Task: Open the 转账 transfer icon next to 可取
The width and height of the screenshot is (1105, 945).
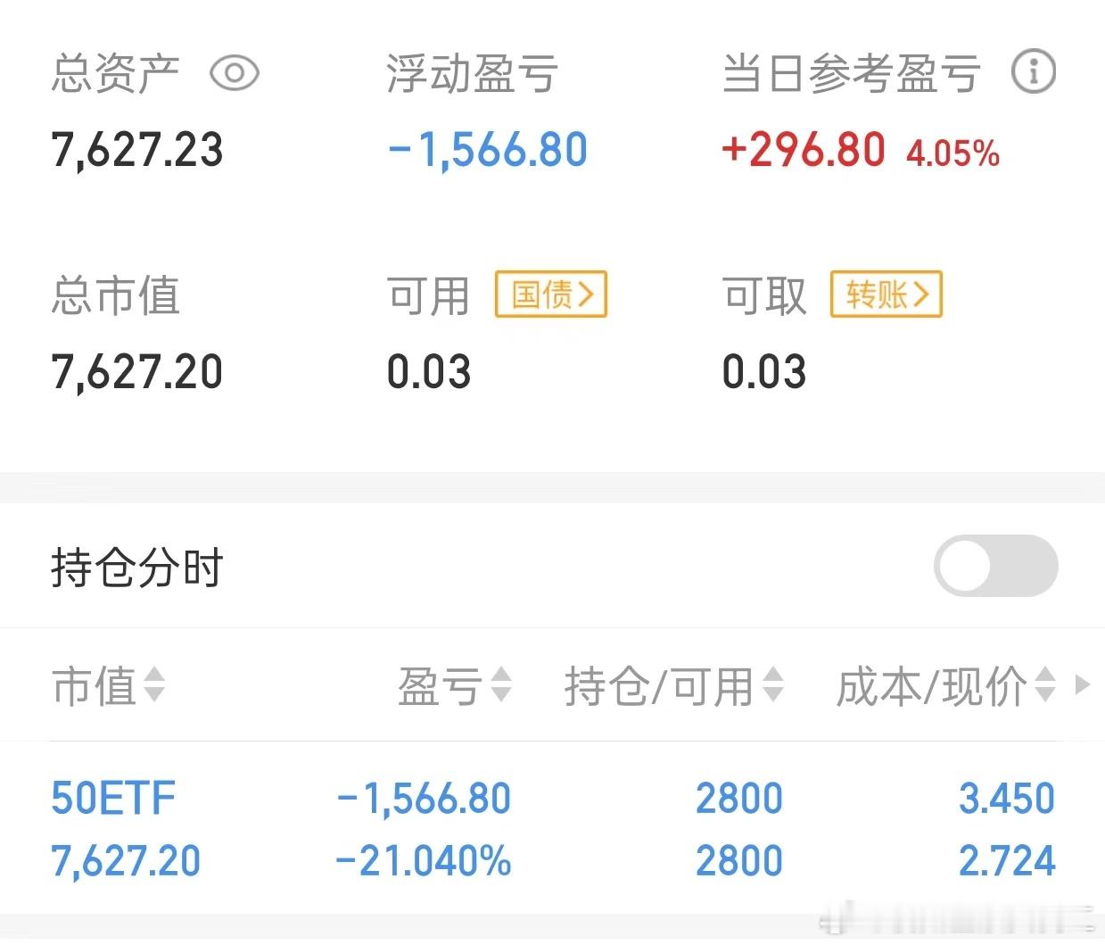Action: tap(885, 294)
